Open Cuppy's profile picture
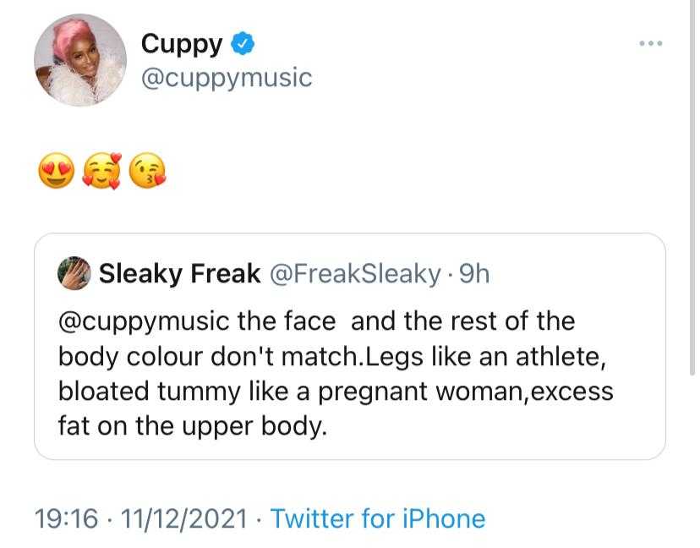This screenshot has height=548, width=700. (79, 60)
